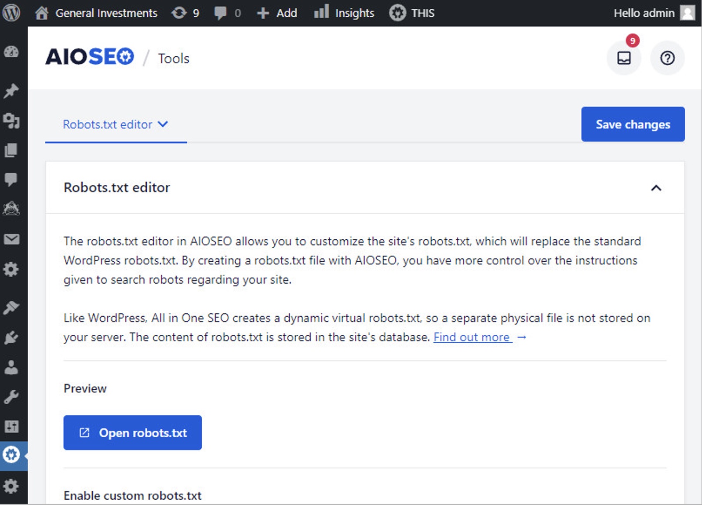Open Pages in the admin sidebar
The height and width of the screenshot is (505, 702).
pos(11,150)
